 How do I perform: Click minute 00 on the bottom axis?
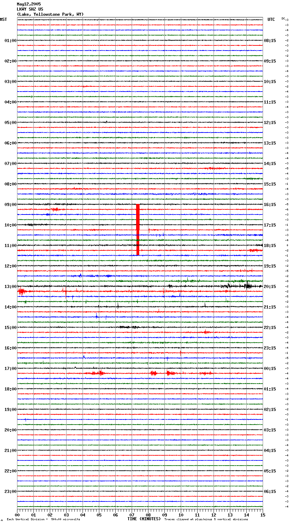coord(17,515)
